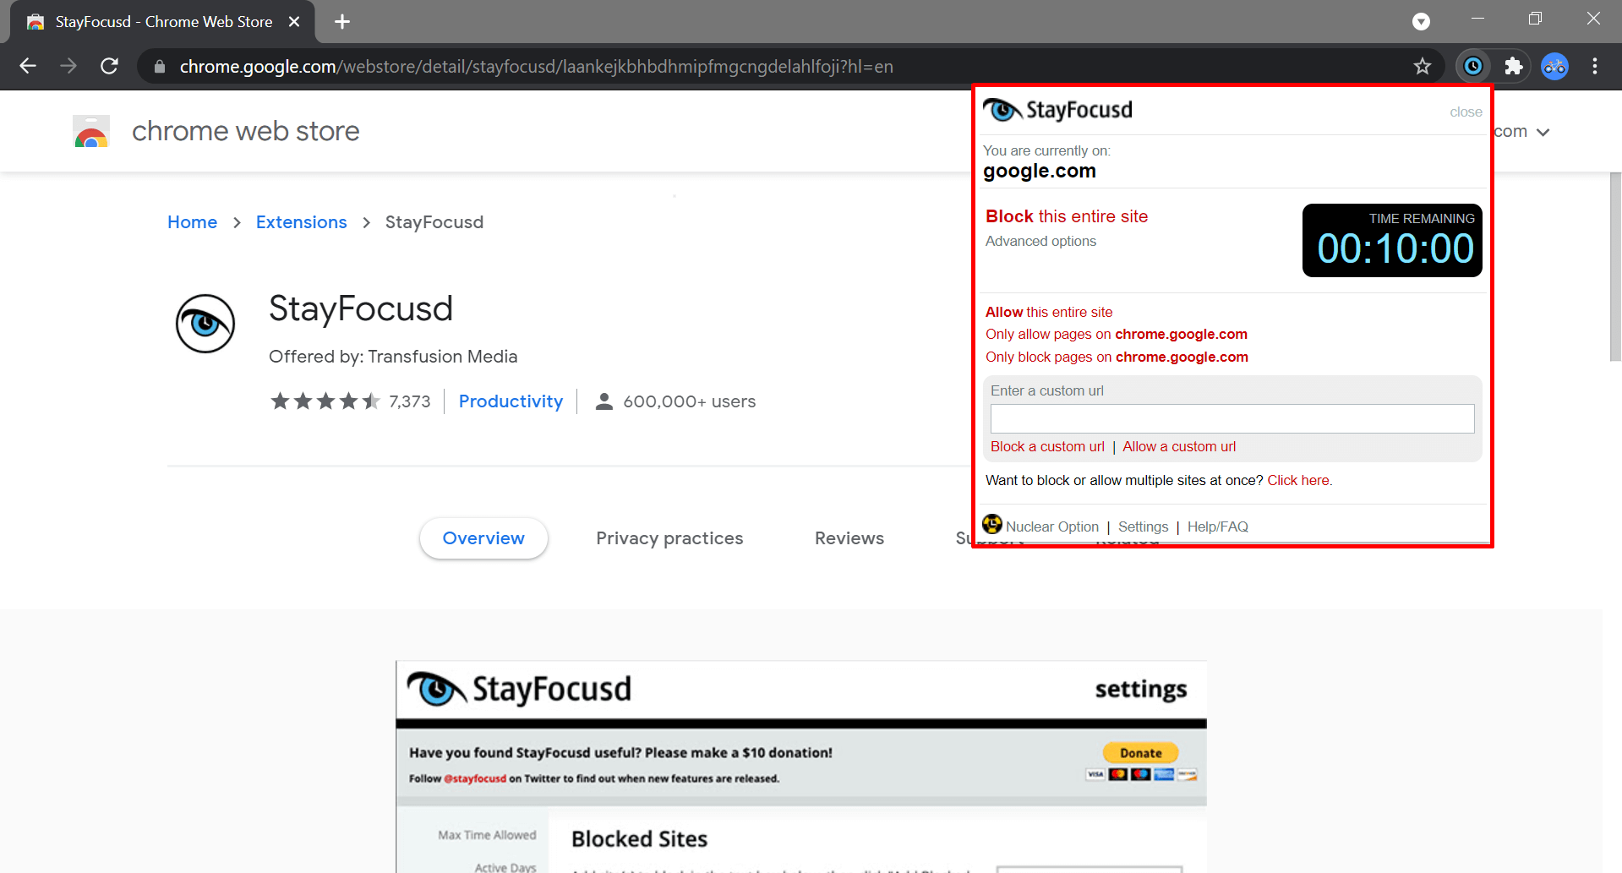Viewport: 1622px width, 873px height.
Task: Expand the account dropdown chevron
Action: (1543, 132)
